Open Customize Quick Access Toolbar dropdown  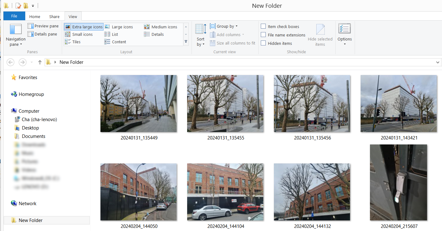pyautogui.click(x=33, y=6)
